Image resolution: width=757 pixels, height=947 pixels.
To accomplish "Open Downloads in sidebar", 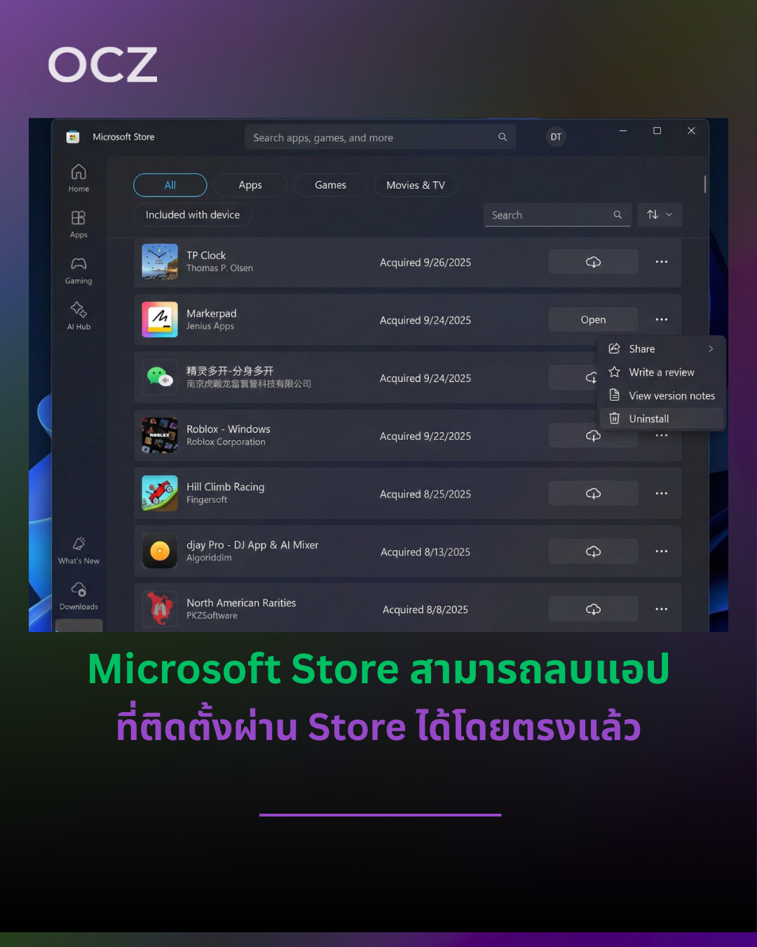I will pyautogui.click(x=79, y=596).
